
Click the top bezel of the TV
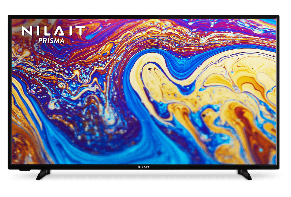[143, 17]
